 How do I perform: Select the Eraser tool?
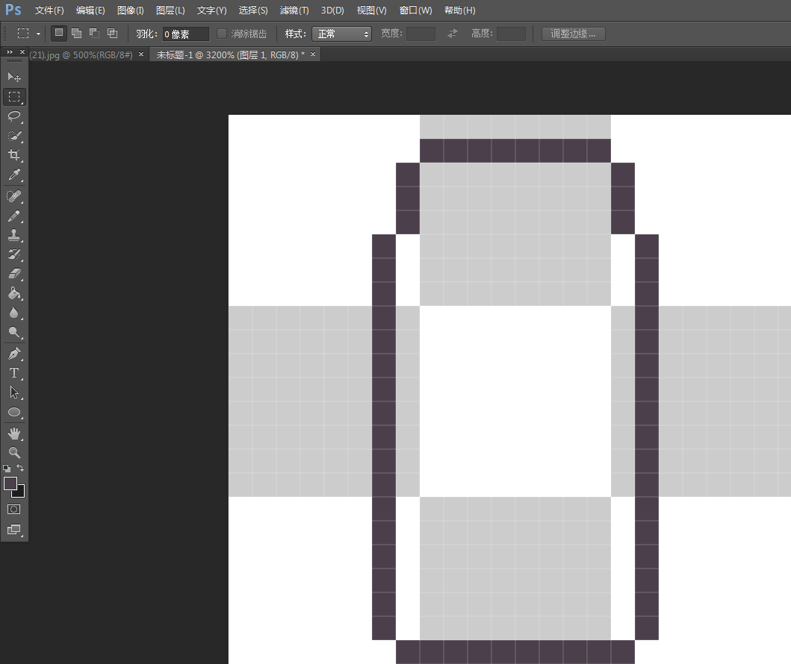tap(14, 274)
